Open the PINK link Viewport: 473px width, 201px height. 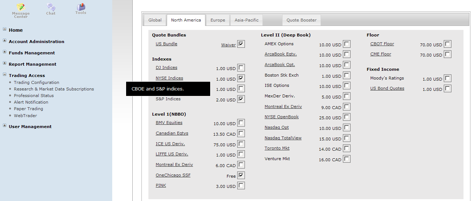(x=161, y=185)
